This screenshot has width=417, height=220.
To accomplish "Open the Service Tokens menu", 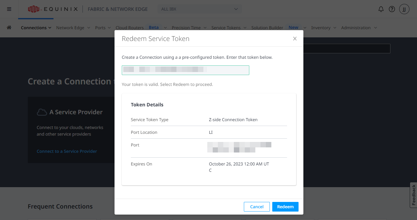I will pyautogui.click(x=229, y=28).
